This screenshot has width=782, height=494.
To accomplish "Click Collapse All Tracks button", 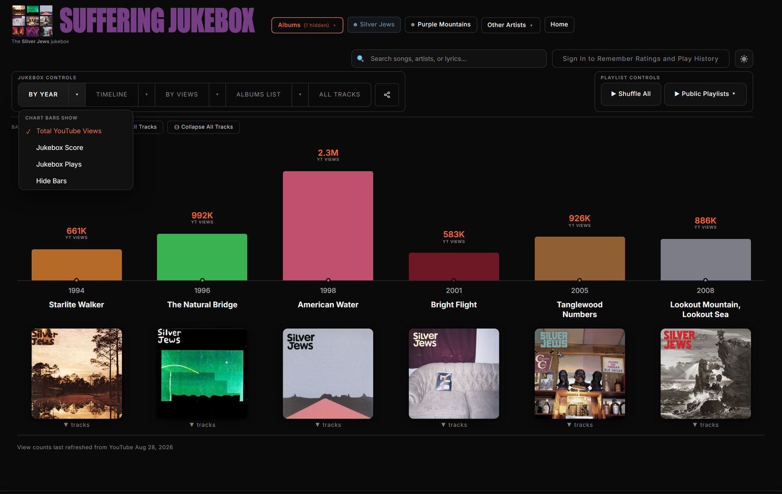I will (203, 127).
